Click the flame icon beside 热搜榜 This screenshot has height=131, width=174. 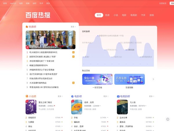[x=27, y=27]
